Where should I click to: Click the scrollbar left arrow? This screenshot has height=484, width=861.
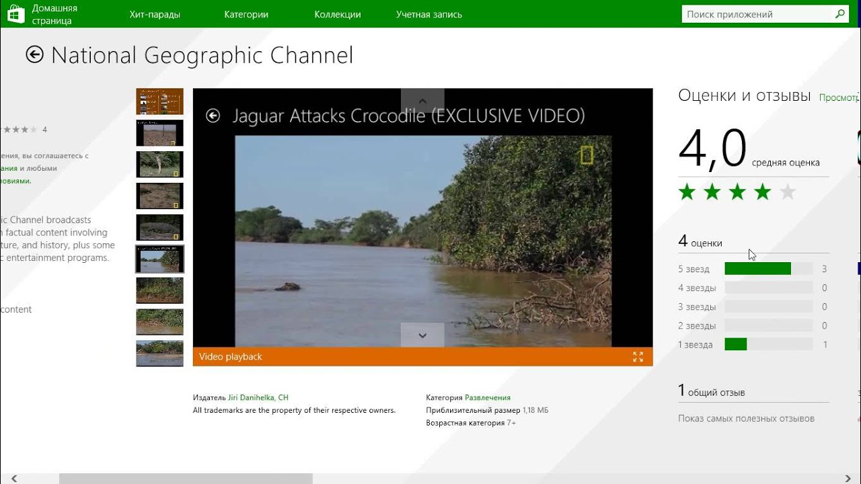14,479
